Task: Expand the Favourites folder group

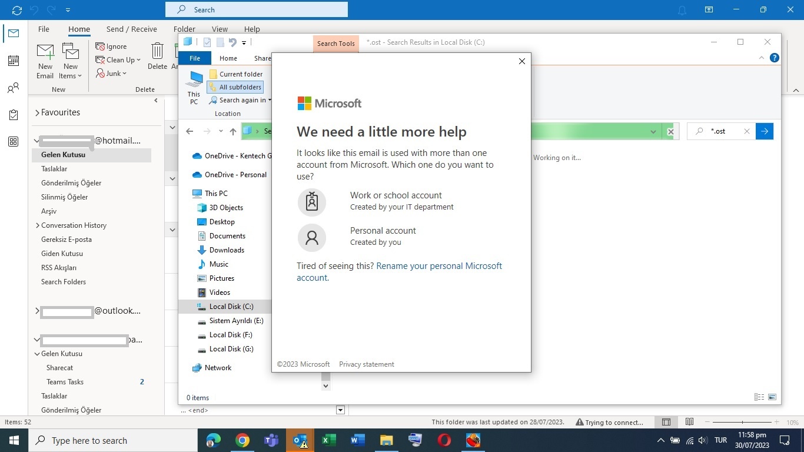Action: [x=37, y=112]
